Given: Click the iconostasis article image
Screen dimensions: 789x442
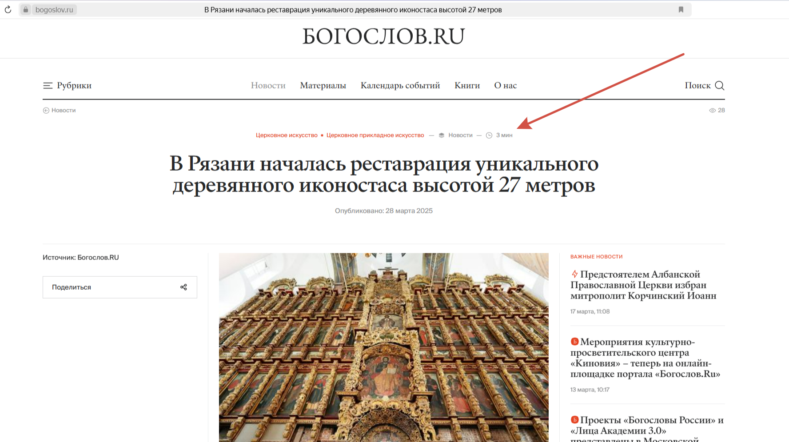Looking at the screenshot, I should 383,347.
